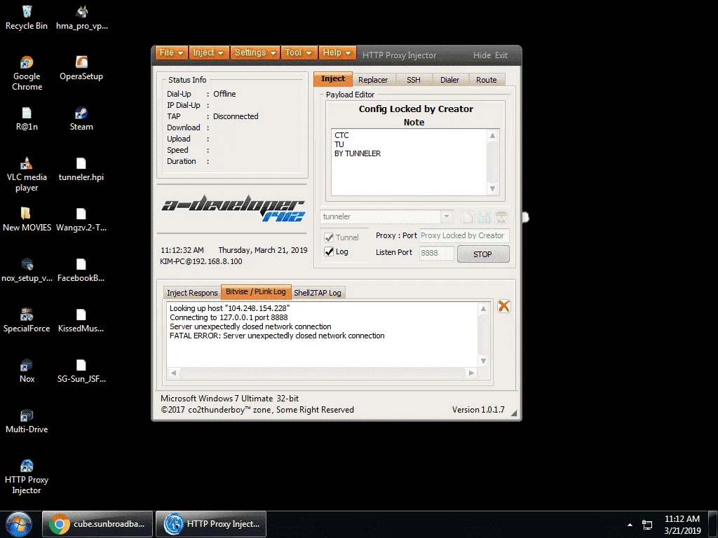Screen dimensions: 718x538
Task: Launch Steam desktop shortcut
Action: 81,119
